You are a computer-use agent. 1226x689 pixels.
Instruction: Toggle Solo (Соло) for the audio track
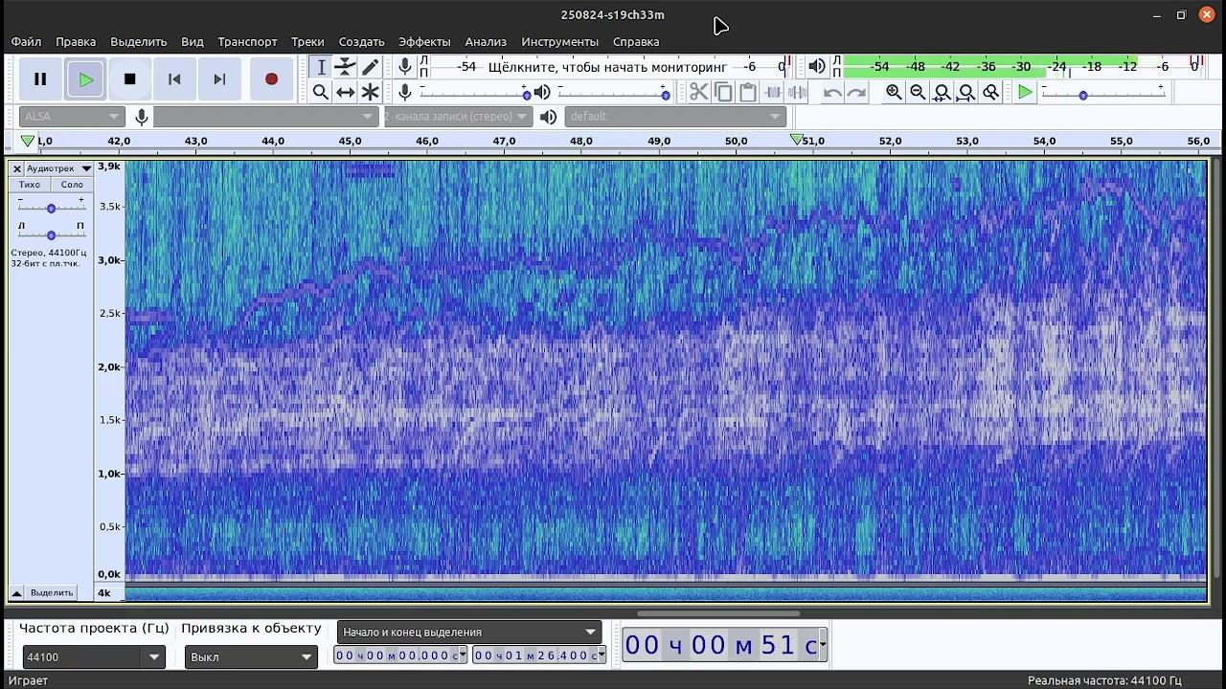click(72, 185)
